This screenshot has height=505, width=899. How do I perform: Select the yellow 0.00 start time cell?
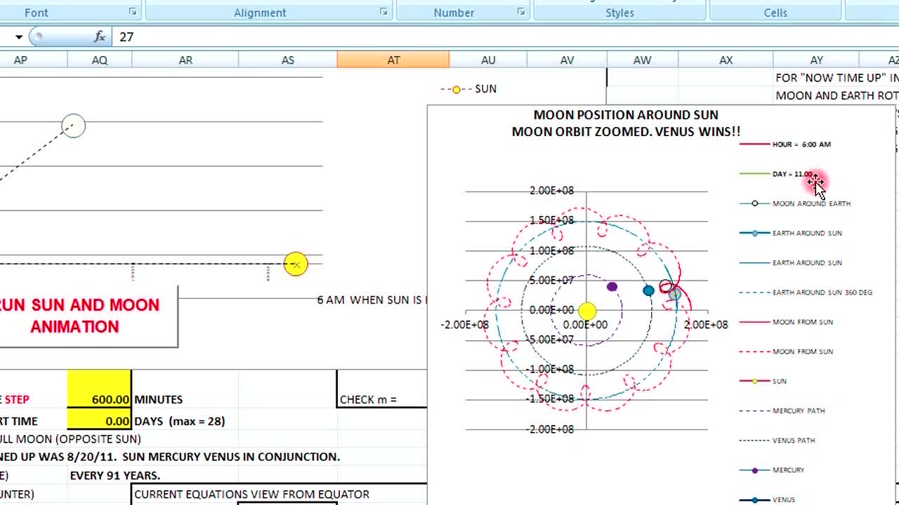coord(100,421)
